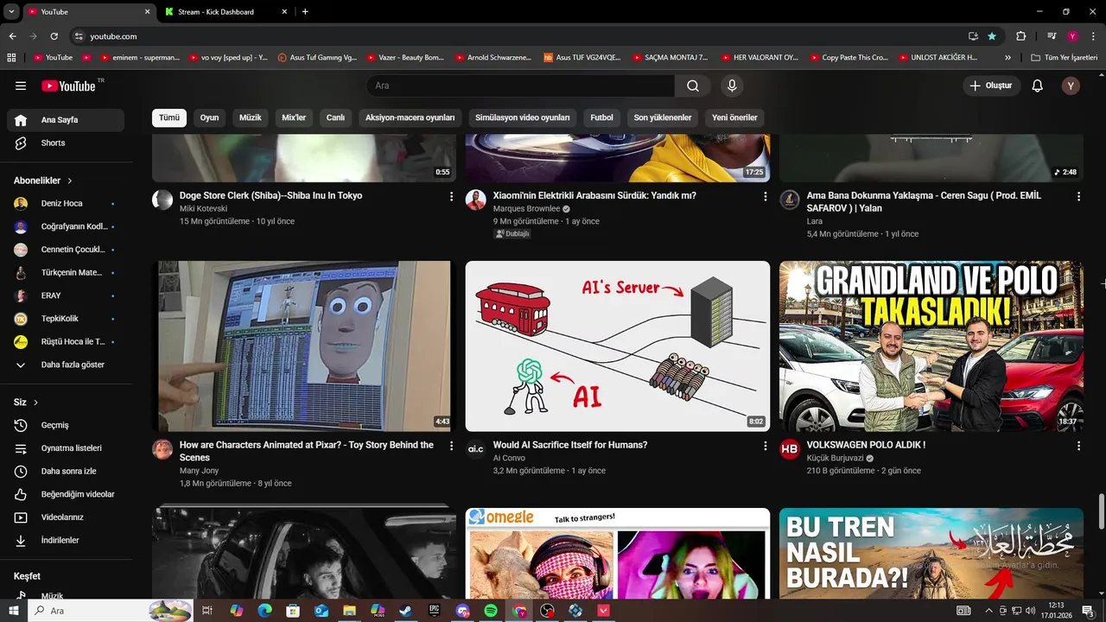Open the Chrome tab search dropdown
Screen dimensions: 1106x622
coord(11,12)
